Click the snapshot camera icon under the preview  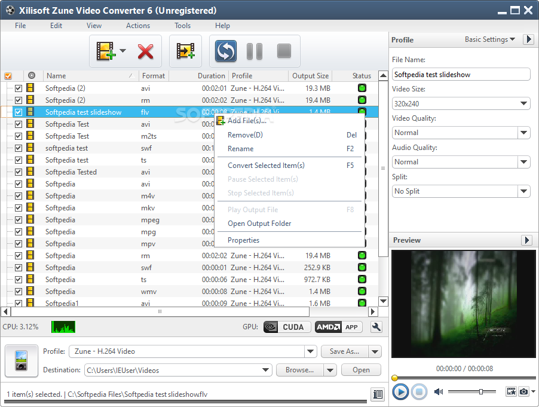click(x=523, y=391)
